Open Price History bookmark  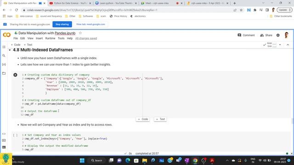coord(119,16)
